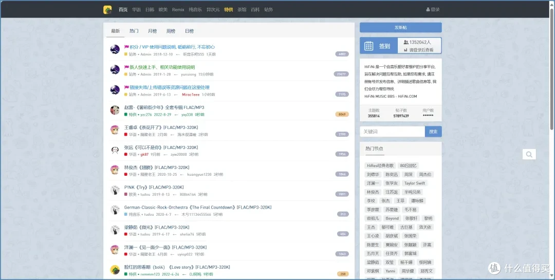Open highlighted 特供 section in navigation

pos(229,10)
